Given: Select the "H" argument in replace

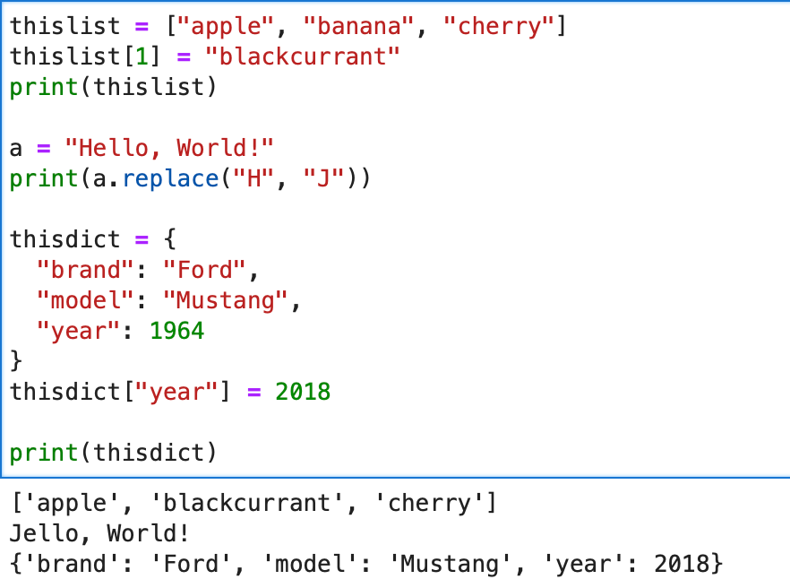Looking at the screenshot, I should click(x=253, y=177).
